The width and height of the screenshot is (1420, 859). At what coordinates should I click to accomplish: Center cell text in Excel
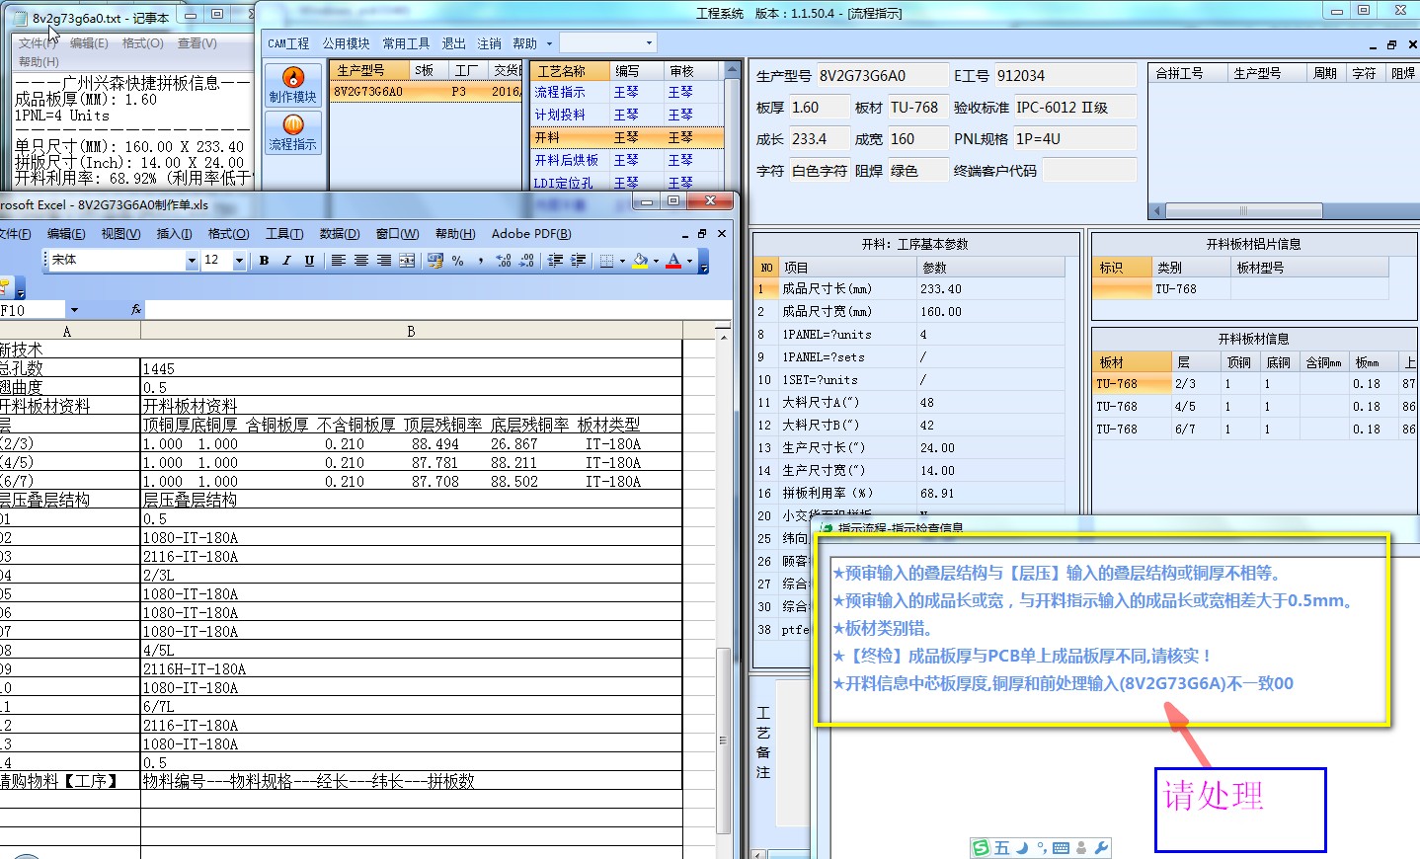coord(360,261)
